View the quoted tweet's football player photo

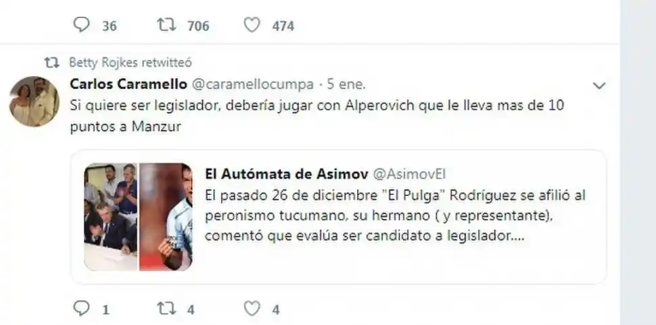point(166,217)
